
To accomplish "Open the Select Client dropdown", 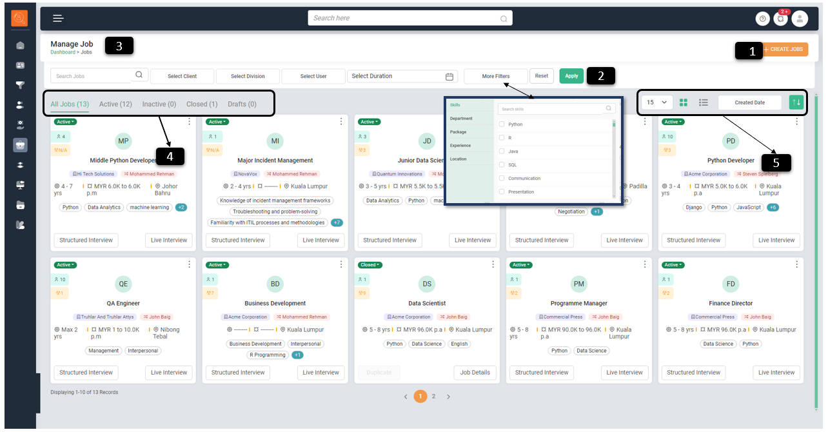I will click(x=182, y=76).
